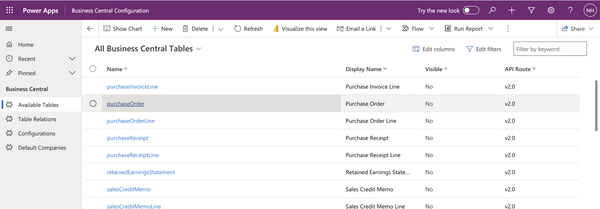Collapse the hamburger navigation menu
The height and width of the screenshot is (209, 600).
click(9, 29)
